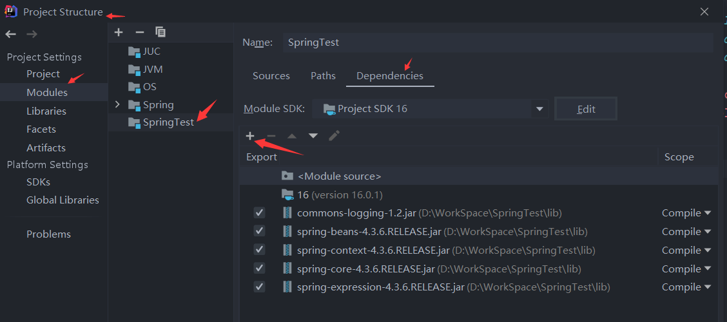Open Facets settings page
The width and height of the screenshot is (727, 322).
(41, 129)
